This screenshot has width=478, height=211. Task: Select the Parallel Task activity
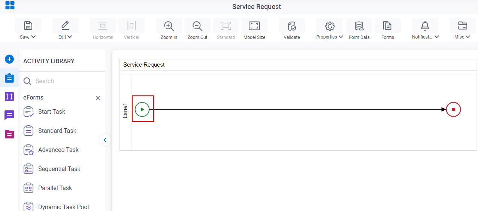tap(48, 188)
